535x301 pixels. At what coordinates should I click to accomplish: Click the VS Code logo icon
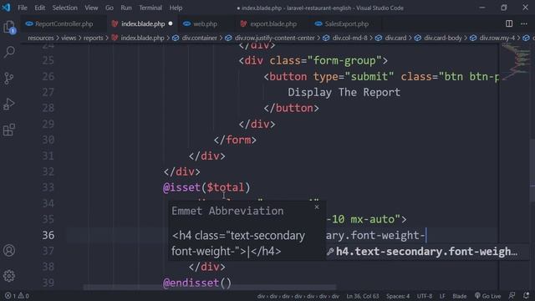6,8
